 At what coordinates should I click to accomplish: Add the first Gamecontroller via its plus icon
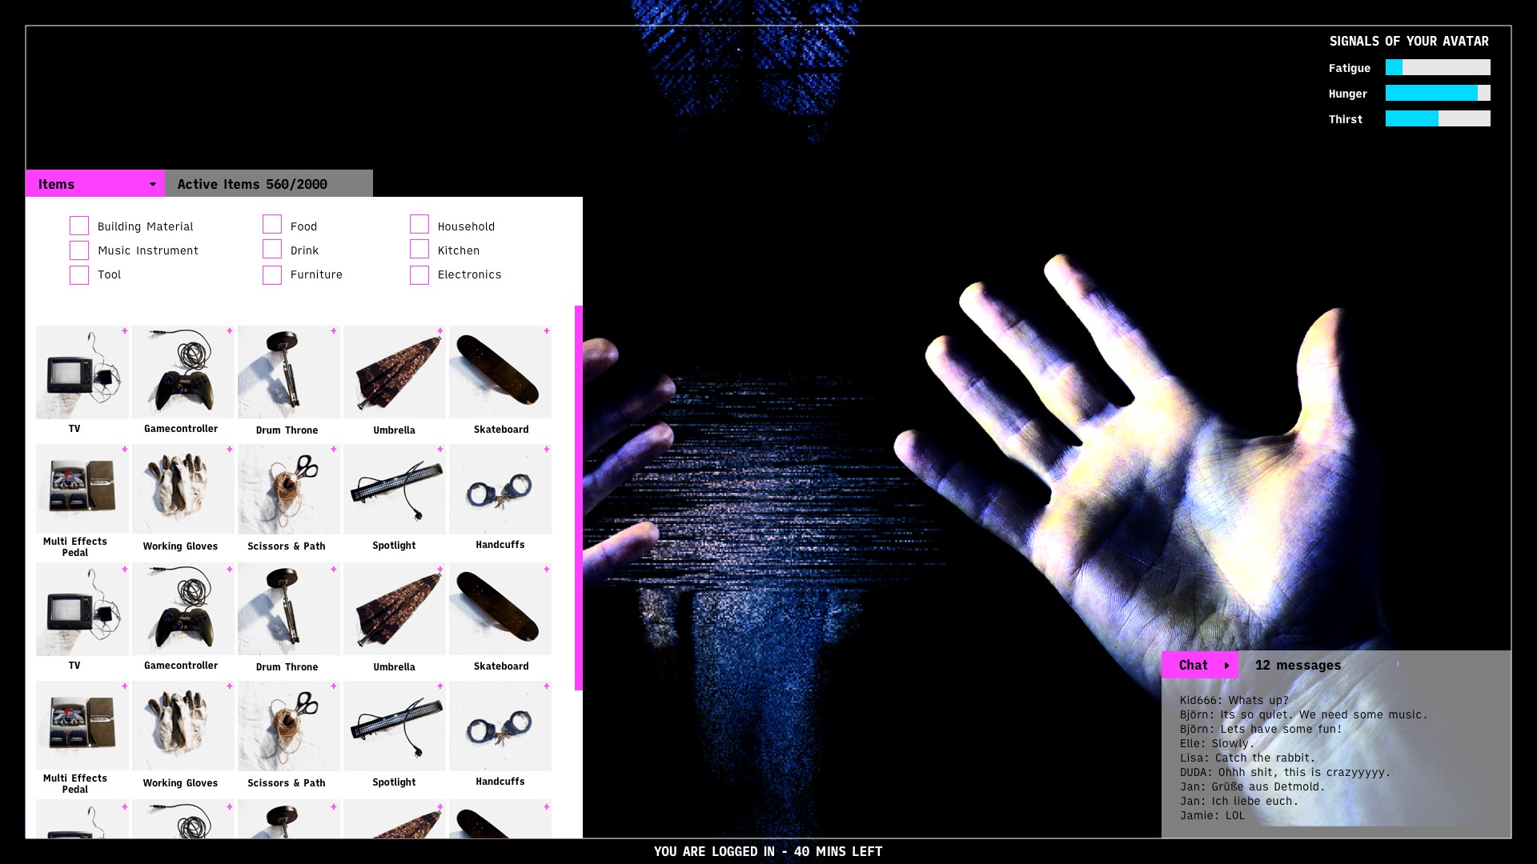(x=230, y=330)
